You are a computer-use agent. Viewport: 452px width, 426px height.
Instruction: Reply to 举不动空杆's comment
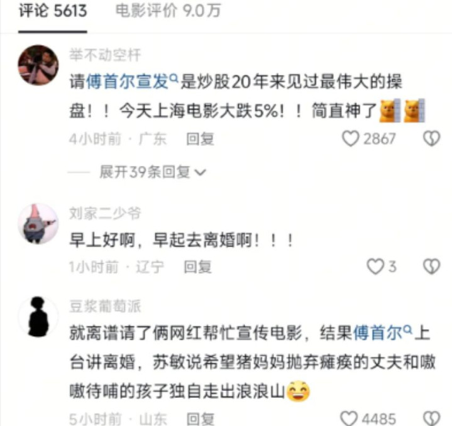coord(200,139)
